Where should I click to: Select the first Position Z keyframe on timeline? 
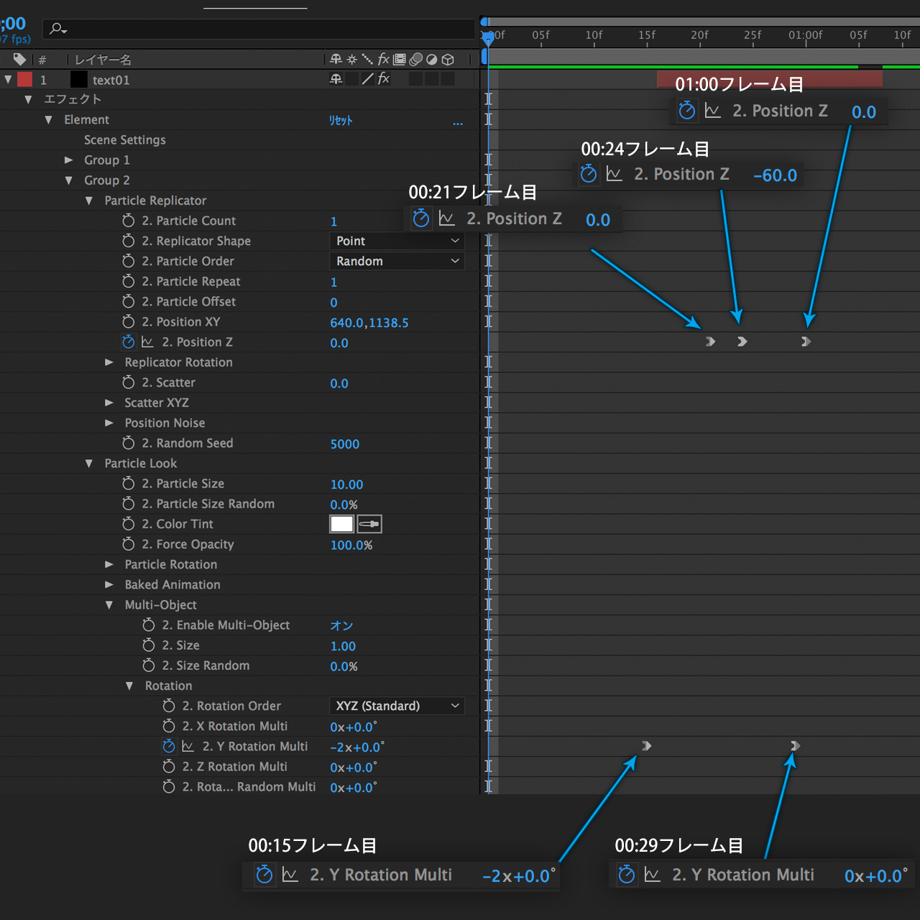click(x=710, y=342)
